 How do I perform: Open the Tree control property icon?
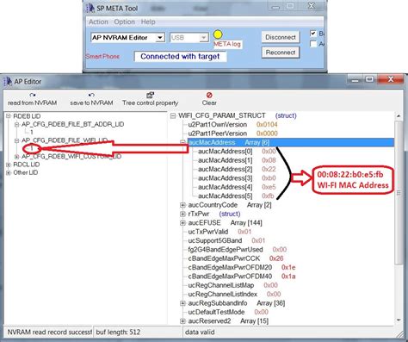click(151, 95)
